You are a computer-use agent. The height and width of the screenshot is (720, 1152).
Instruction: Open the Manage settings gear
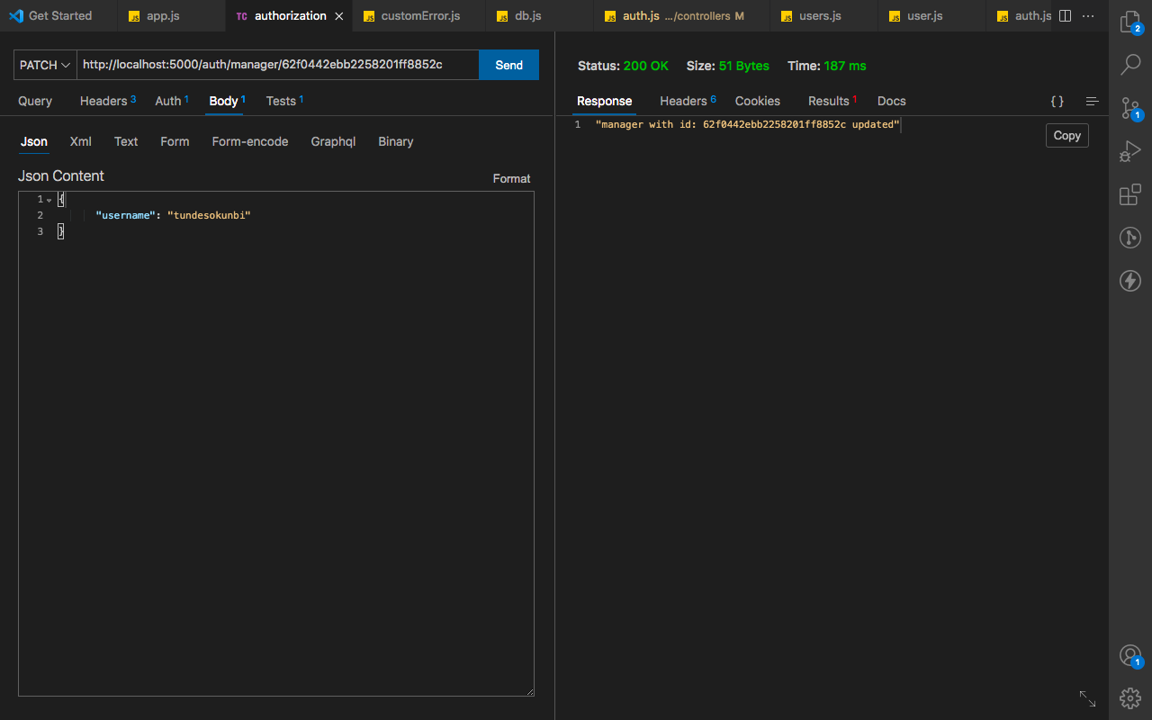(1130, 698)
